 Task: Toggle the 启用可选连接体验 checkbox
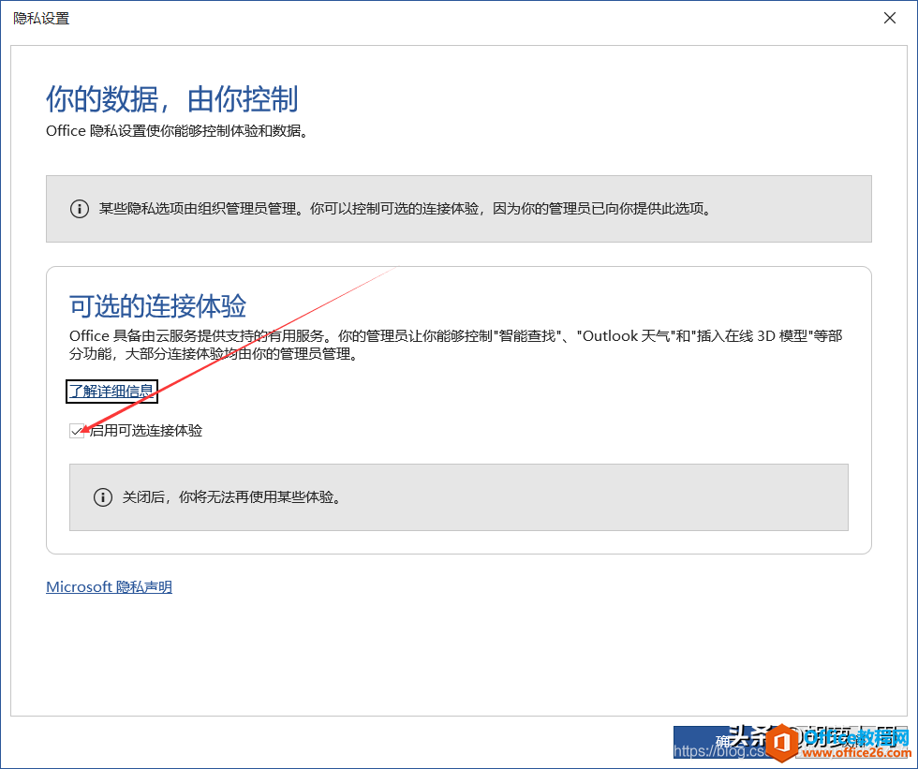tap(77, 431)
